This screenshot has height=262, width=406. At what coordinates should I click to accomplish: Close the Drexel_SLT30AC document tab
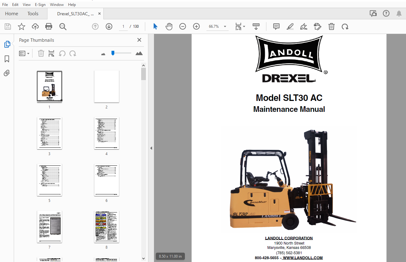(100, 14)
